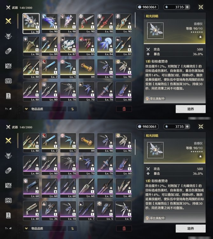The image size is (213, 239).
Task: Open the quest exclamation tab in lower sidebar
Action: click(8, 215)
